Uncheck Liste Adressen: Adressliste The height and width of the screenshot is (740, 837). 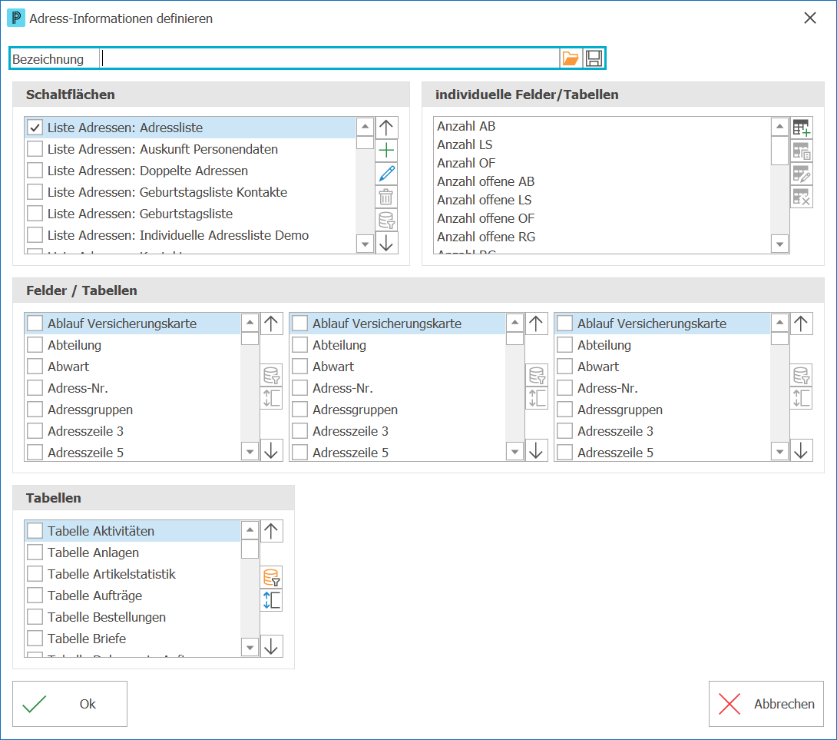click(35, 128)
